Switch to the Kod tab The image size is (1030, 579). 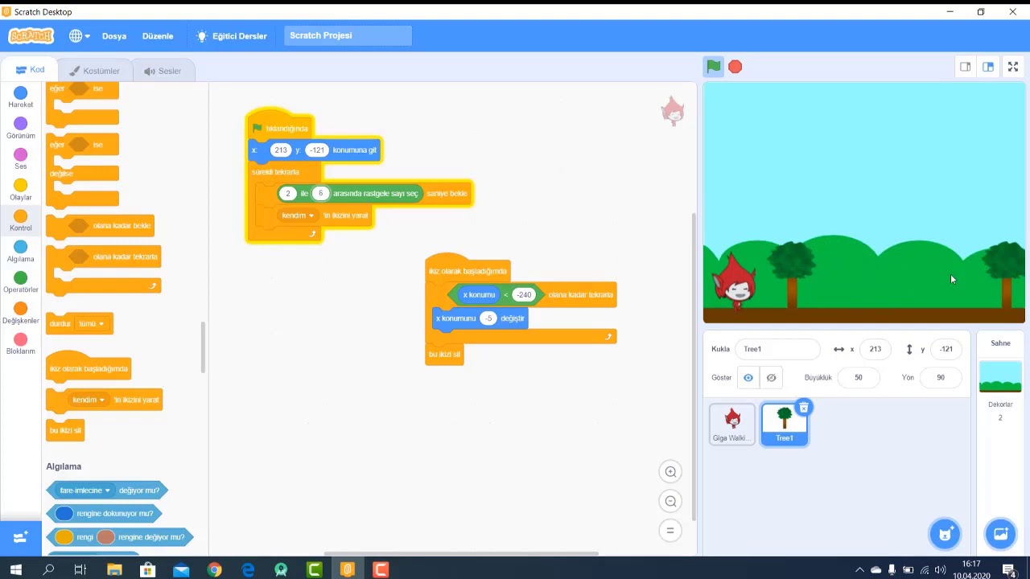tap(31, 70)
